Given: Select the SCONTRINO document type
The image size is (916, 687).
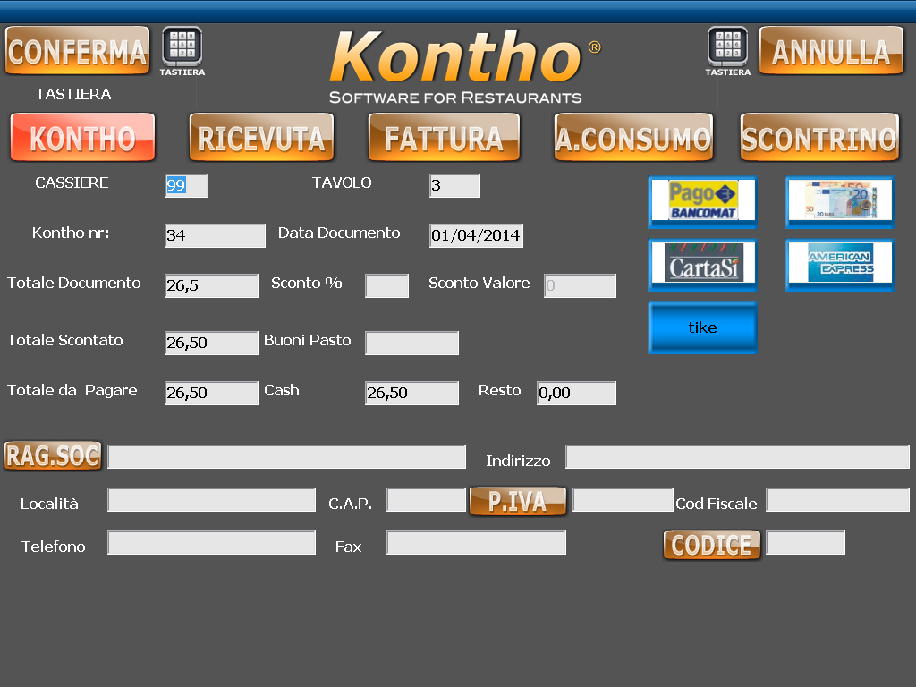Looking at the screenshot, I should click(819, 137).
